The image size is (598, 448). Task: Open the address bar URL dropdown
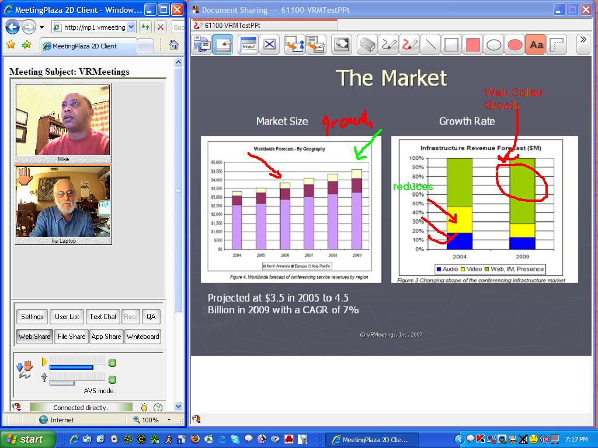(x=131, y=27)
